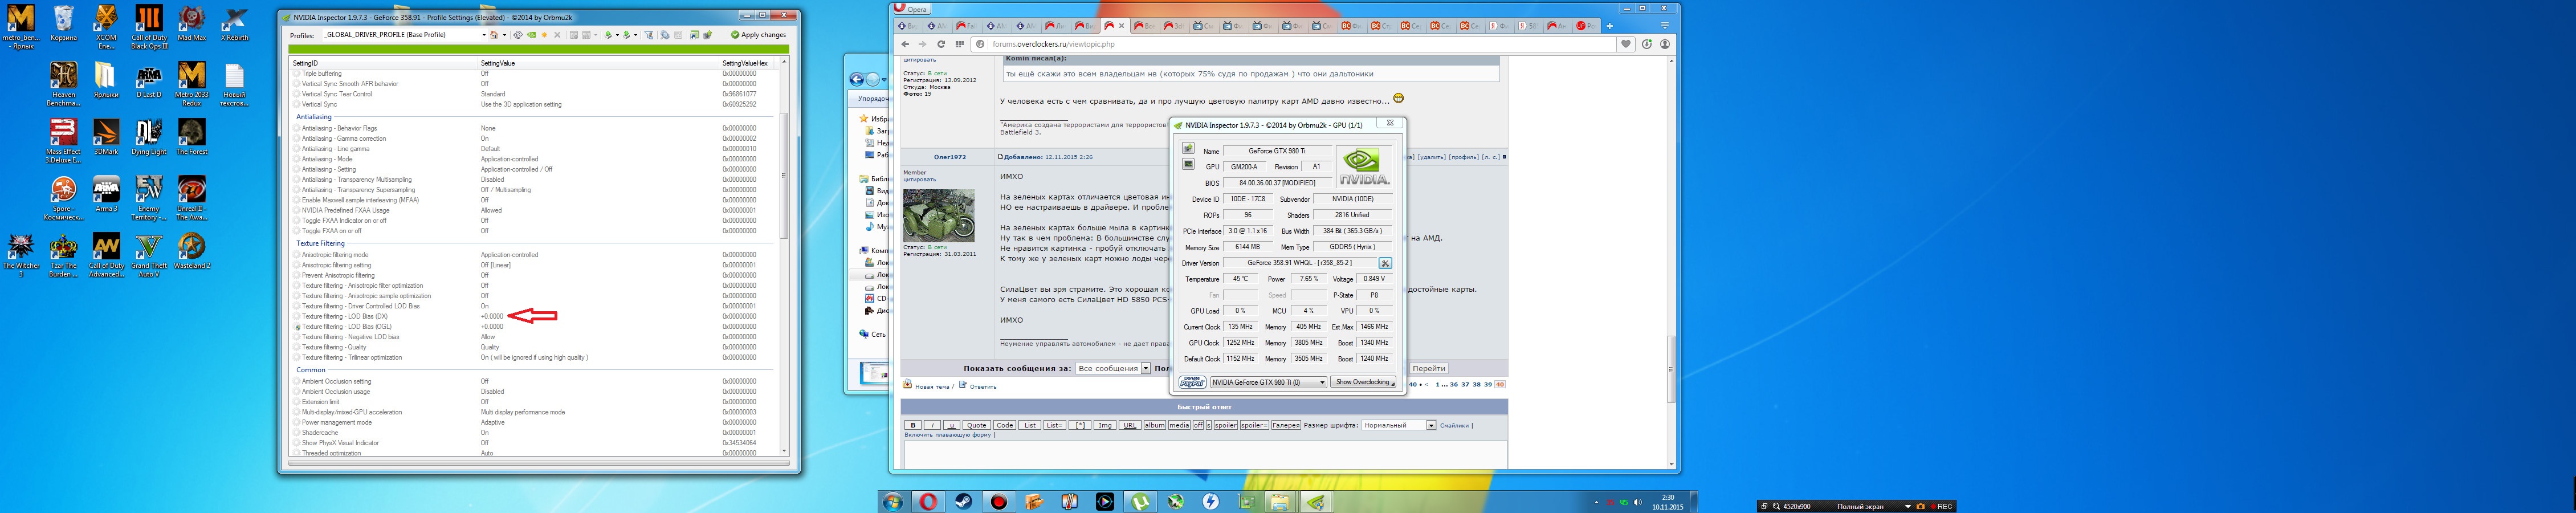Open the Нормальный font size dropdown

click(x=1398, y=425)
